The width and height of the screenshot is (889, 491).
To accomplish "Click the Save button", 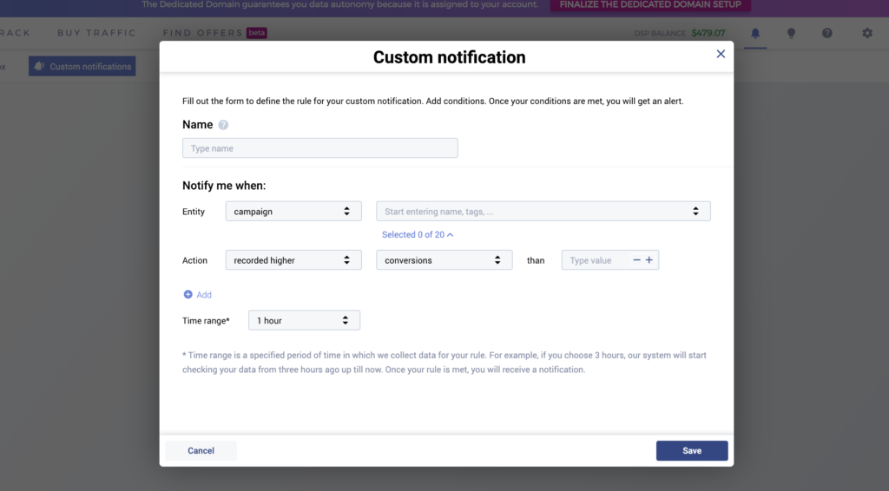I will [x=692, y=451].
